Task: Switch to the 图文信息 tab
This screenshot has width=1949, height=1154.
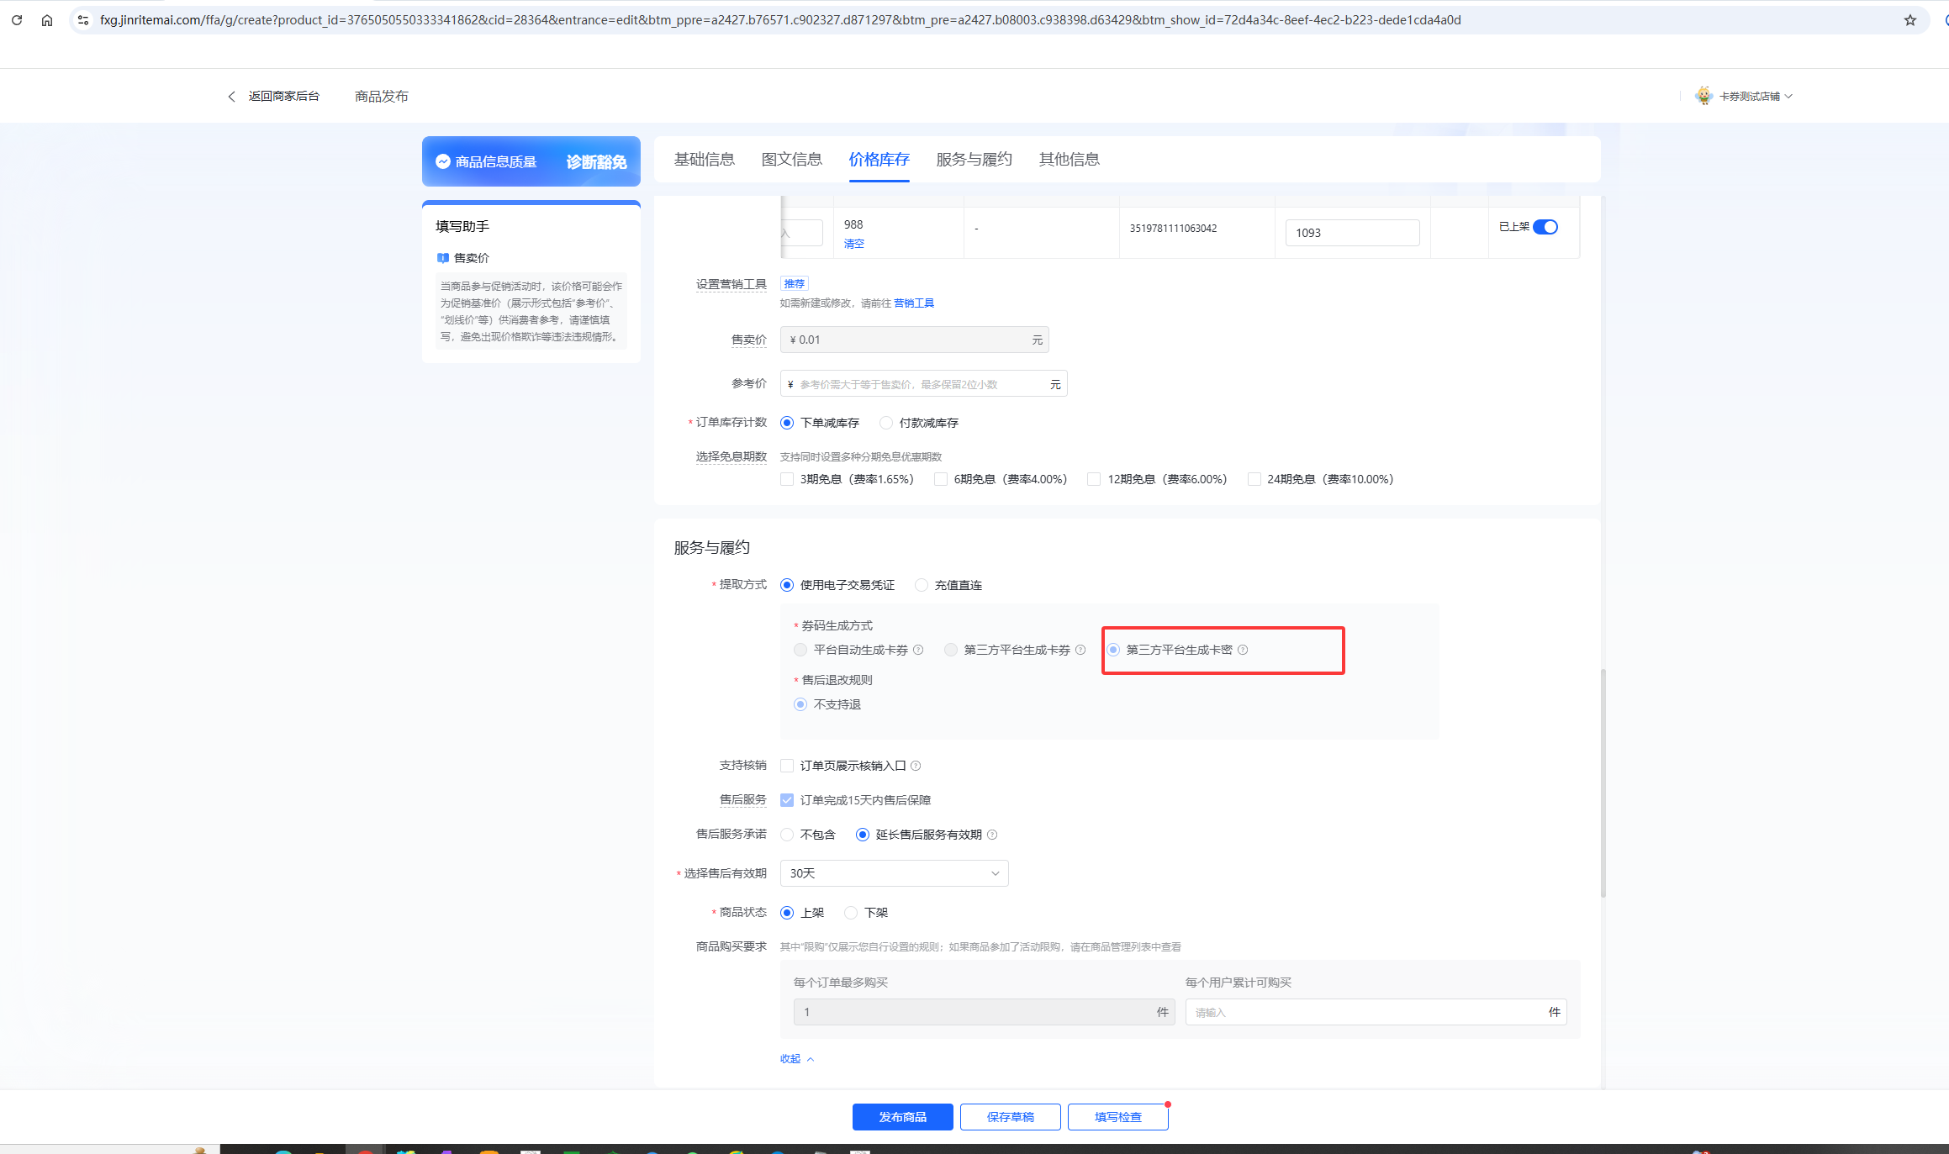Action: [791, 160]
